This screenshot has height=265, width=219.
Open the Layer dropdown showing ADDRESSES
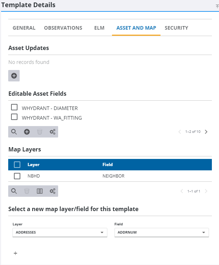(x=60, y=232)
